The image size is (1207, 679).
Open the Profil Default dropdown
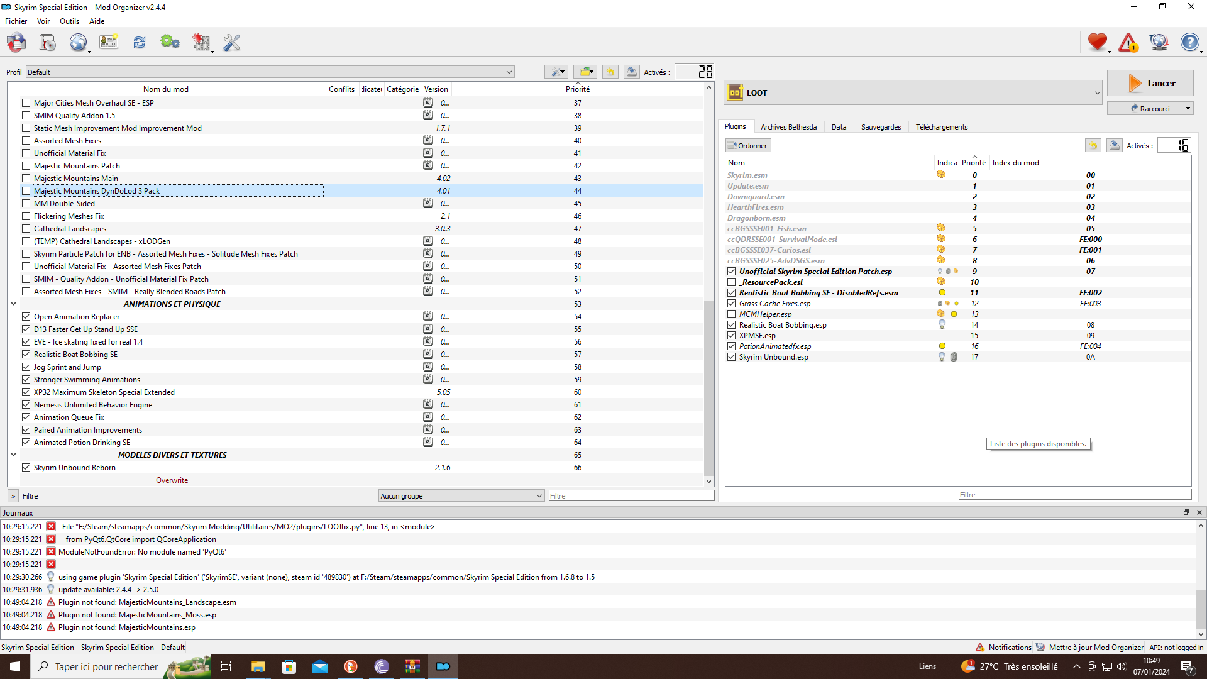[270, 72]
